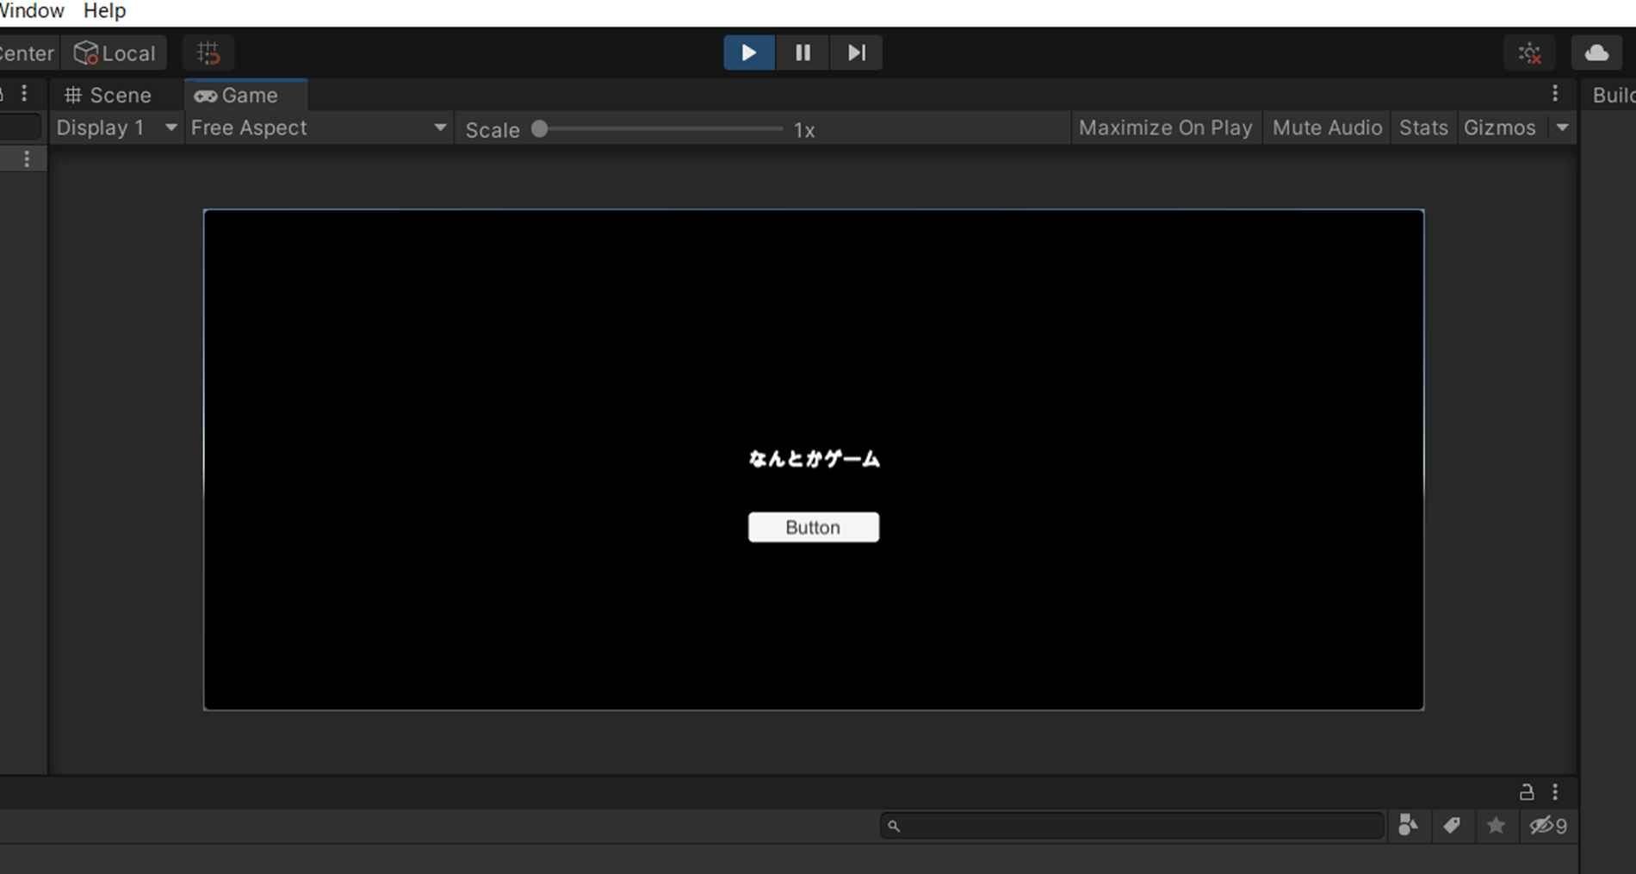
Task: Open the Display 1 selector dropdown
Action: tap(116, 127)
